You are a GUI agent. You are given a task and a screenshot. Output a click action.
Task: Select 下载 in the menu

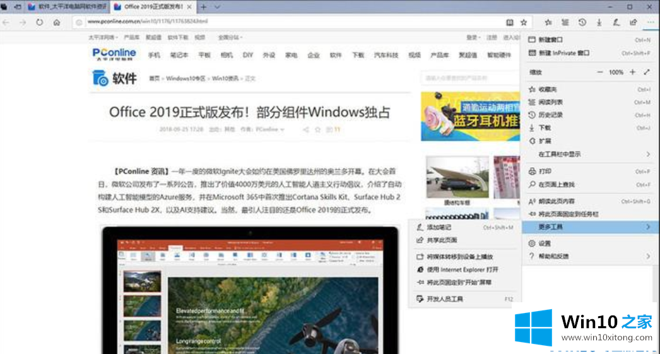(590, 127)
